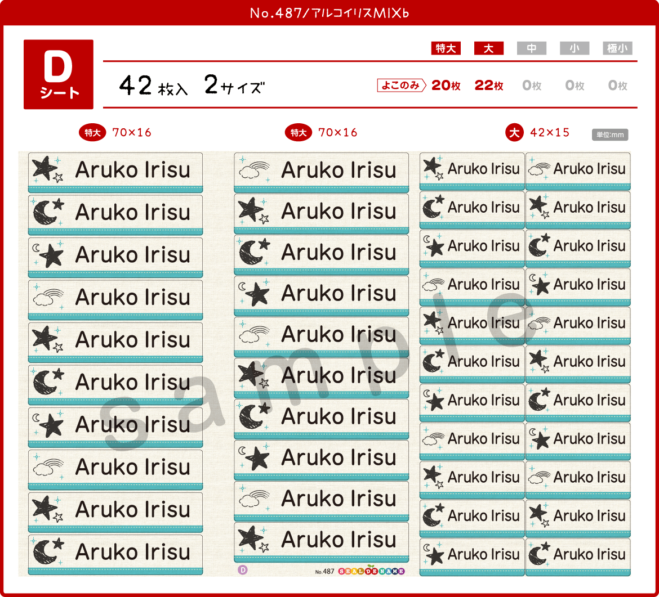Select the red 大 size badge in header
The image size is (659, 597).
[x=489, y=48]
